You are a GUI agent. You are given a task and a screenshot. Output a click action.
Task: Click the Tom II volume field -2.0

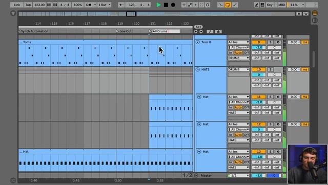click(x=259, y=47)
